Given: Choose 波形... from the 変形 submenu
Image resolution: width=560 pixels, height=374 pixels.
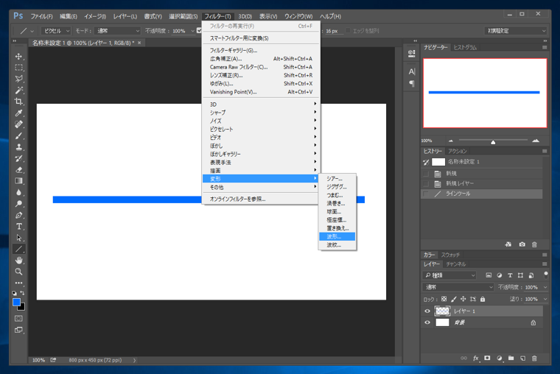Looking at the screenshot, I should point(337,236).
